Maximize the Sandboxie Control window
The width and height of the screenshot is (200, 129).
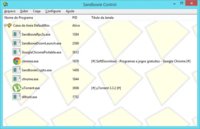pyautogui.click(x=182, y=3)
